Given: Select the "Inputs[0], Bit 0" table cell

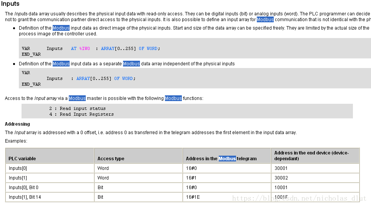Looking at the screenshot, I should (23, 188).
